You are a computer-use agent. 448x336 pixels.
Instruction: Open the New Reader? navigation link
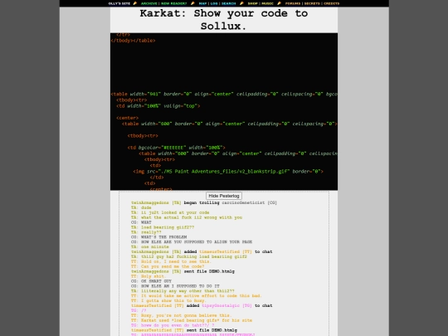173,3
